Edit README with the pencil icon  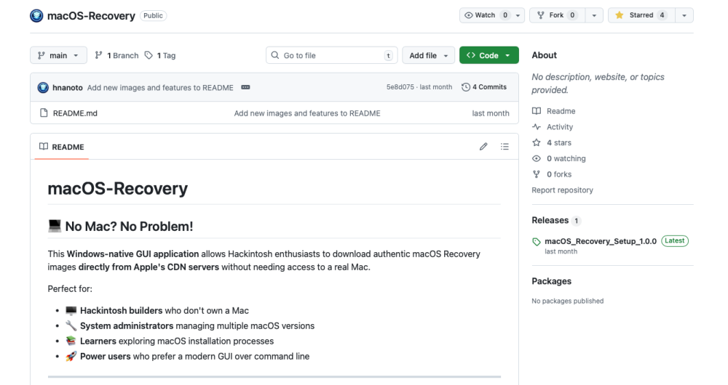[x=483, y=147]
